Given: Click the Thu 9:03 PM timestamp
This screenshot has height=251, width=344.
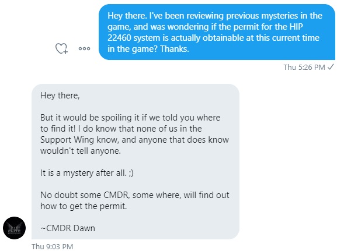Looking at the screenshot, I should pyautogui.click(x=52, y=246).
